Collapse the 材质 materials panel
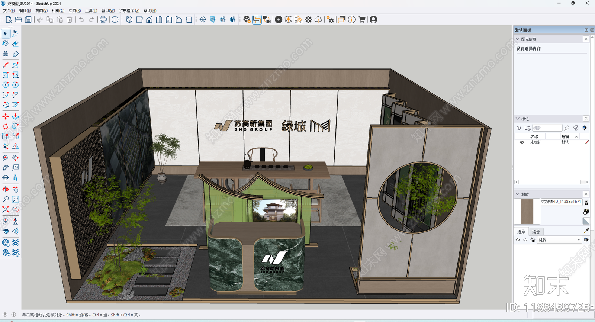 click(x=517, y=194)
